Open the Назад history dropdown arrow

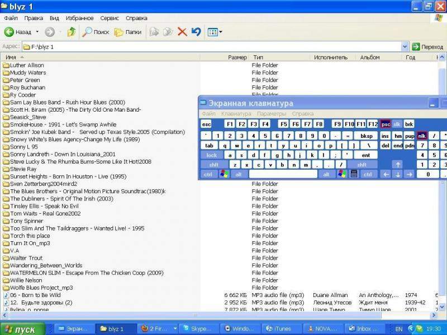tap(37, 32)
